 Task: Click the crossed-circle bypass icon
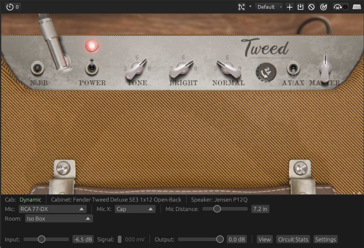pyautogui.click(x=311, y=7)
